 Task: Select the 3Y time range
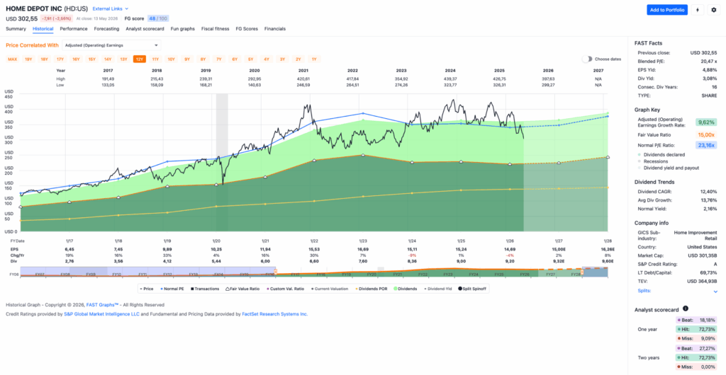pyautogui.click(x=282, y=59)
